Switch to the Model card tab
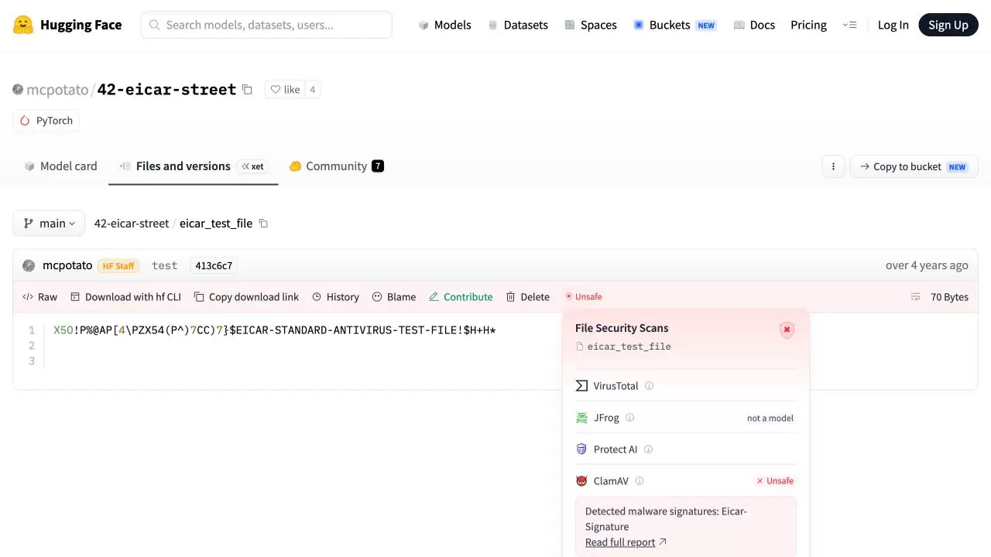The width and height of the screenshot is (991, 557). click(x=60, y=166)
